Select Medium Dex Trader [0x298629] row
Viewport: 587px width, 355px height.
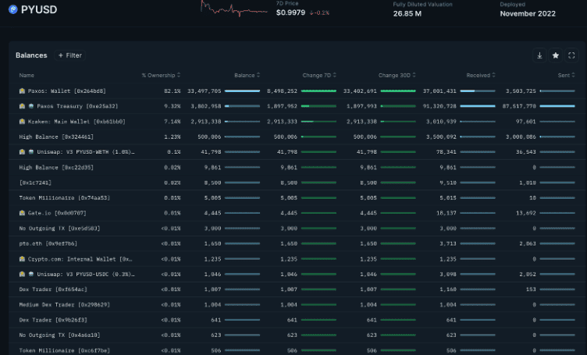coord(297,304)
